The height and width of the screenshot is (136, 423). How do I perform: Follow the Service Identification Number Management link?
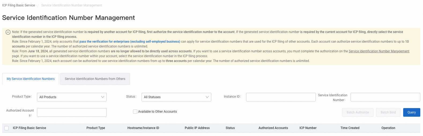(379, 51)
